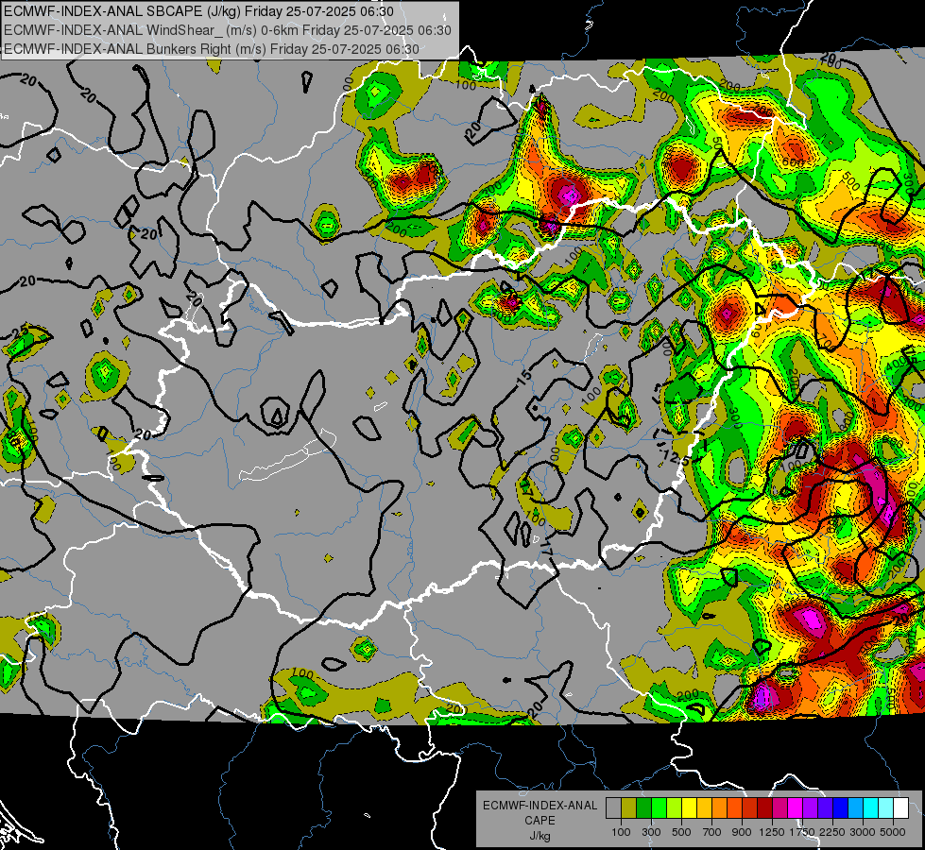The height and width of the screenshot is (850, 925).
Task: Click the legend title ECMWF-INDEX-ANAL
Action: click(540, 806)
